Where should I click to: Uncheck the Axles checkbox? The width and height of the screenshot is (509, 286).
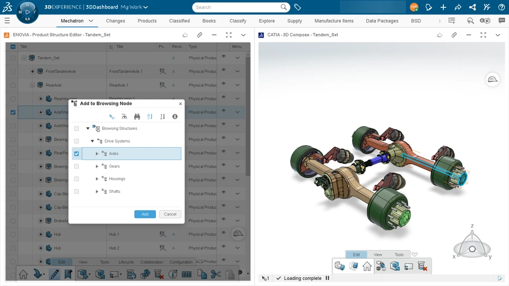click(76, 154)
